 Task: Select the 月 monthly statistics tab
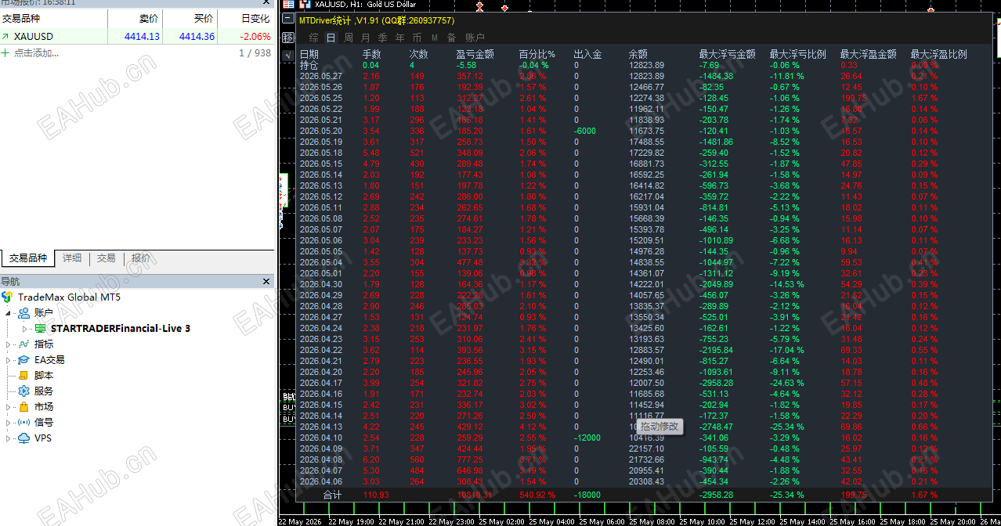coord(366,38)
